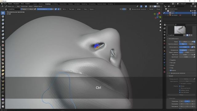Open the Спад dropdown in tool header
197x111 pixels.
point(86,9)
